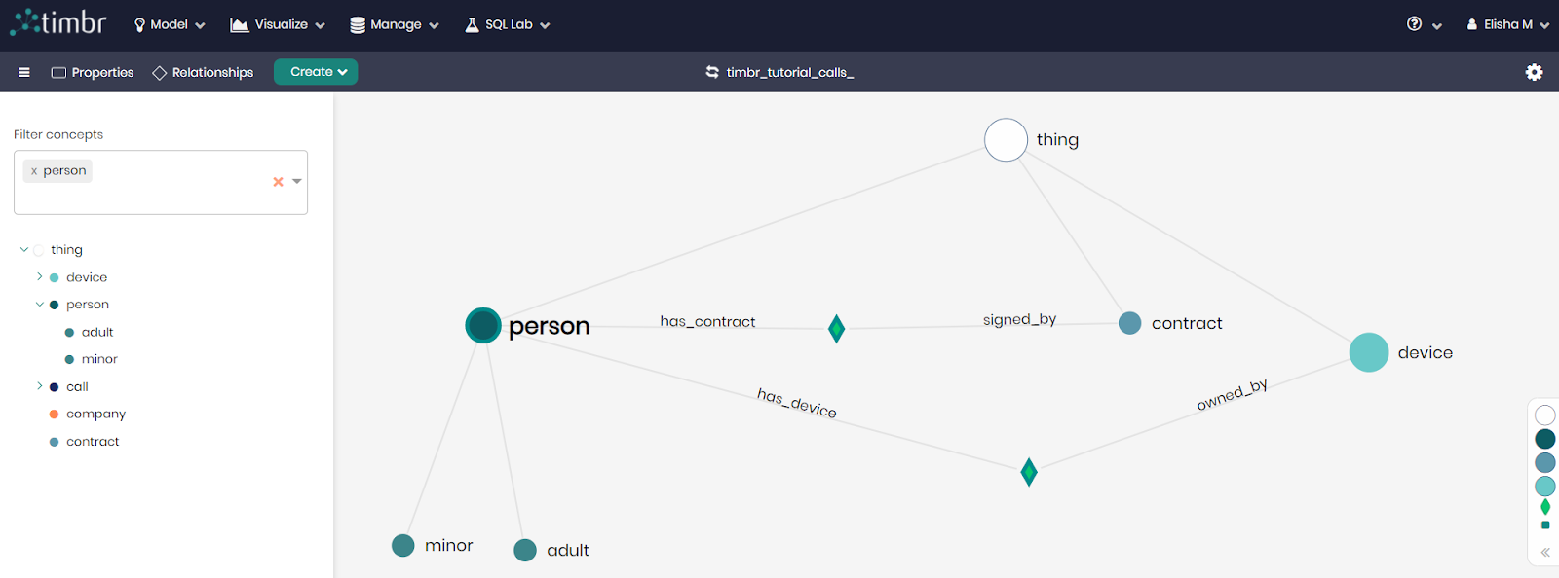Click the timbr logo
This screenshot has height=578, width=1559.
(x=58, y=23)
